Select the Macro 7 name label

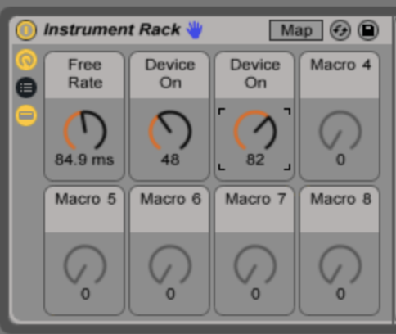255,199
